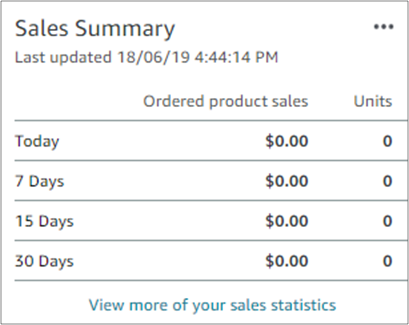Select the 7 Days row label
409x325 pixels.
coord(40,181)
